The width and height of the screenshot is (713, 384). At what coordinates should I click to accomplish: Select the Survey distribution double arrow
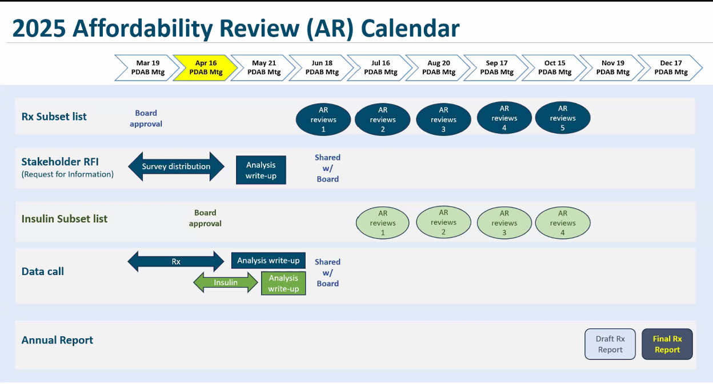click(177, 167)
